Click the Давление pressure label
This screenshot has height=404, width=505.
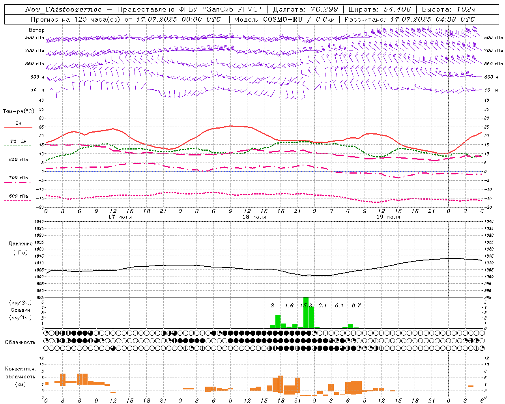[21, 244]
